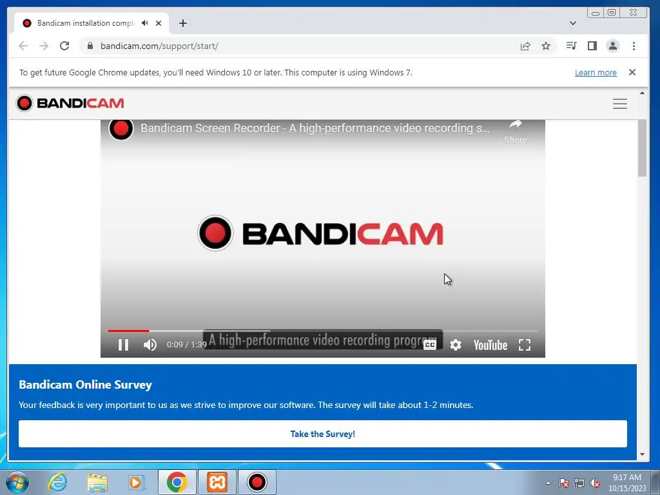
Task: Open media control icon in toolbar
Action: point(571,46)
